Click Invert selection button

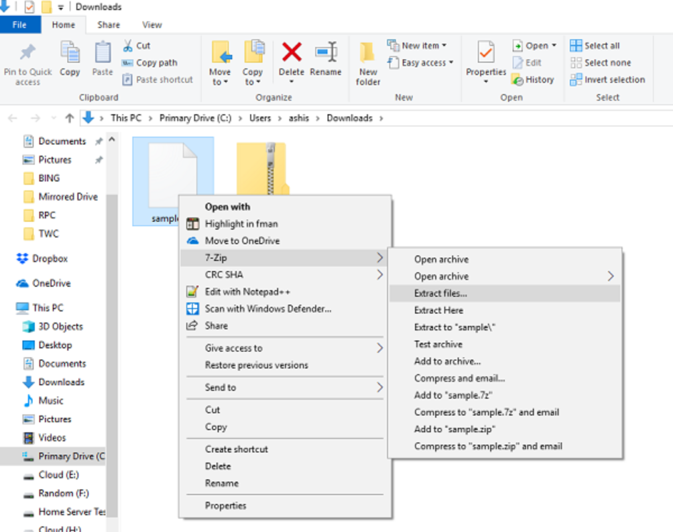click(608, 80)
